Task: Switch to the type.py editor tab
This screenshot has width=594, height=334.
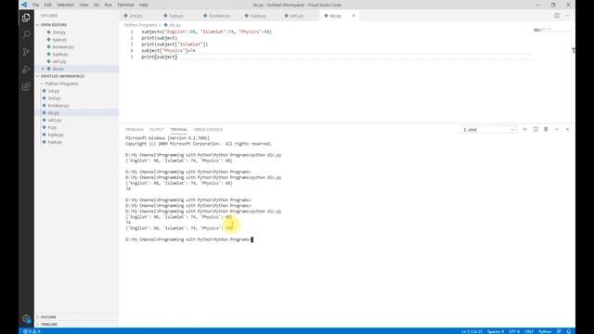Action: [x=176, y=16]
